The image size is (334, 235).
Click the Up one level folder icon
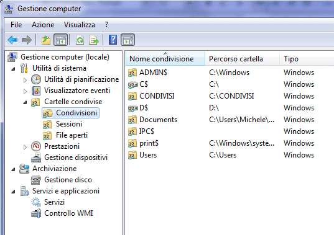point(46,40)
